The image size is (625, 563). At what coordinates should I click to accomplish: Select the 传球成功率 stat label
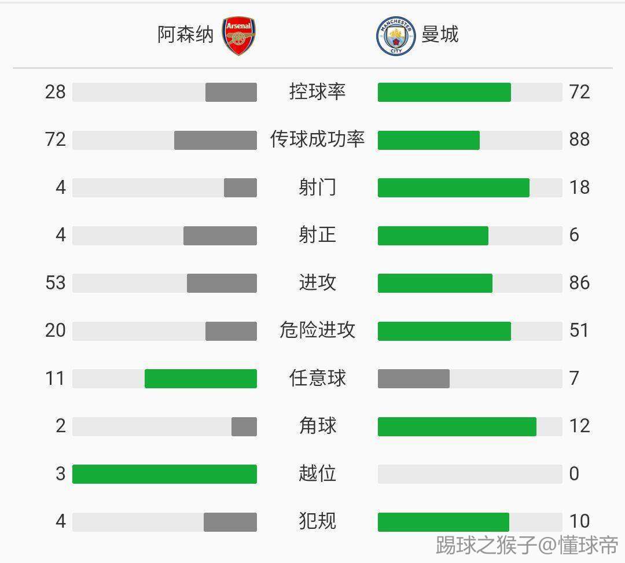pyautogui.click(x=317, y=139)
